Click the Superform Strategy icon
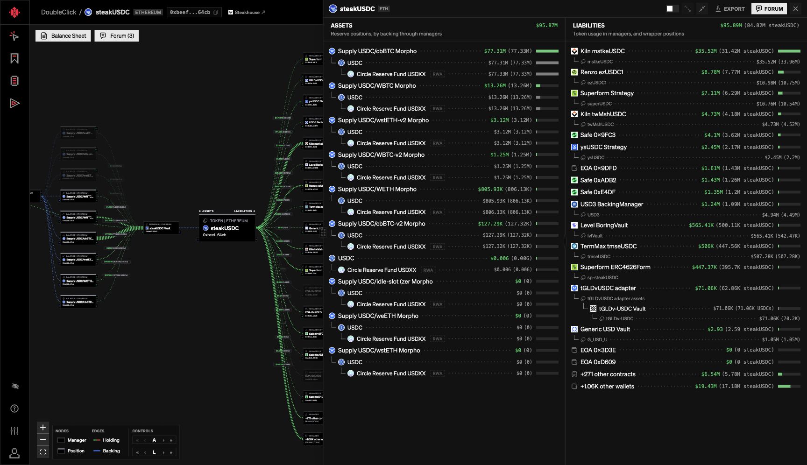807x465 pixels. coord(574,93)
